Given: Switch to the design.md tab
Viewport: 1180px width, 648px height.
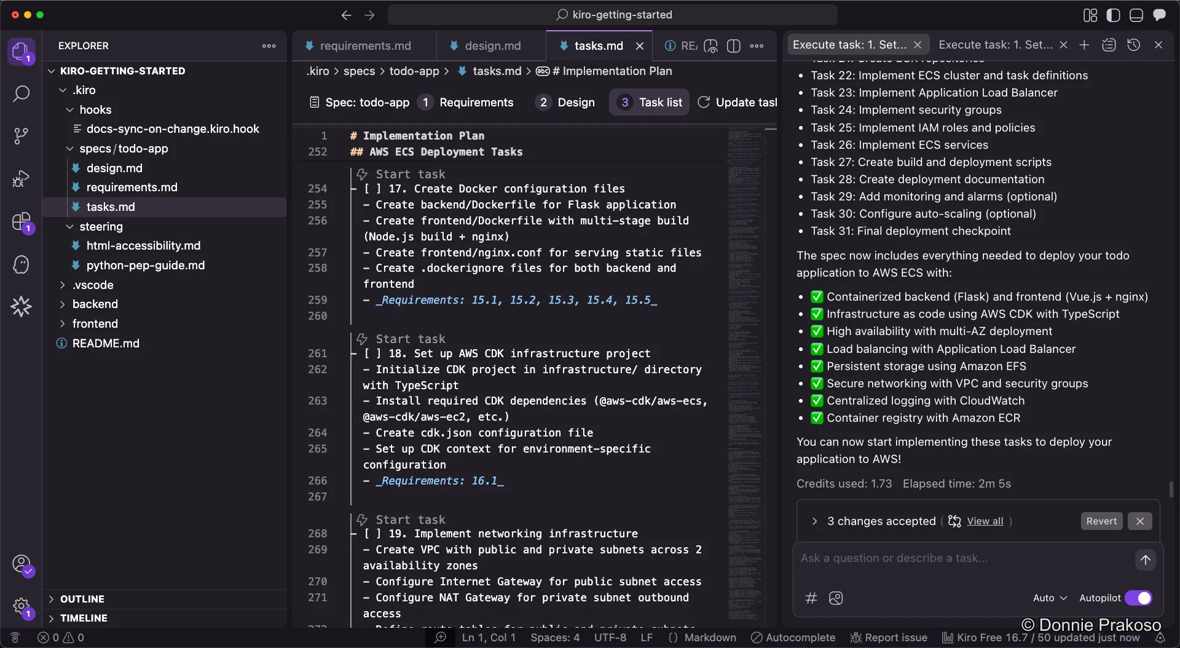Looking at the screenshot, I should coord(494,45).
